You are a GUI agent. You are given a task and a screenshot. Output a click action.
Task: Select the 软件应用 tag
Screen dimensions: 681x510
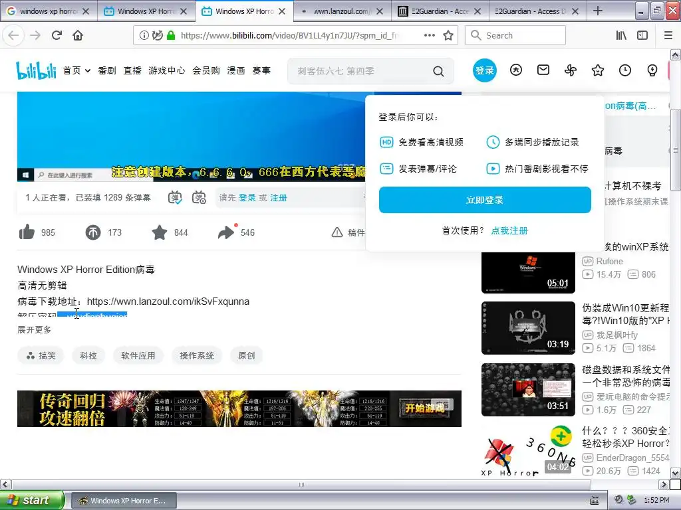[138, 356]
